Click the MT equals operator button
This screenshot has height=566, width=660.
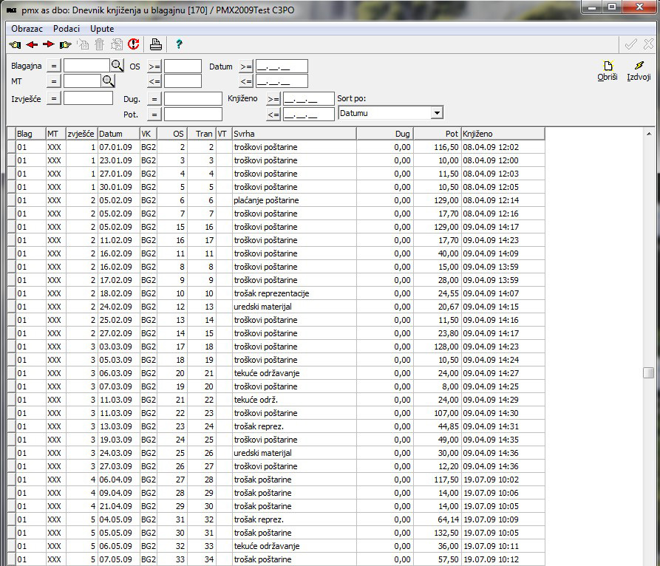[53, 81]
